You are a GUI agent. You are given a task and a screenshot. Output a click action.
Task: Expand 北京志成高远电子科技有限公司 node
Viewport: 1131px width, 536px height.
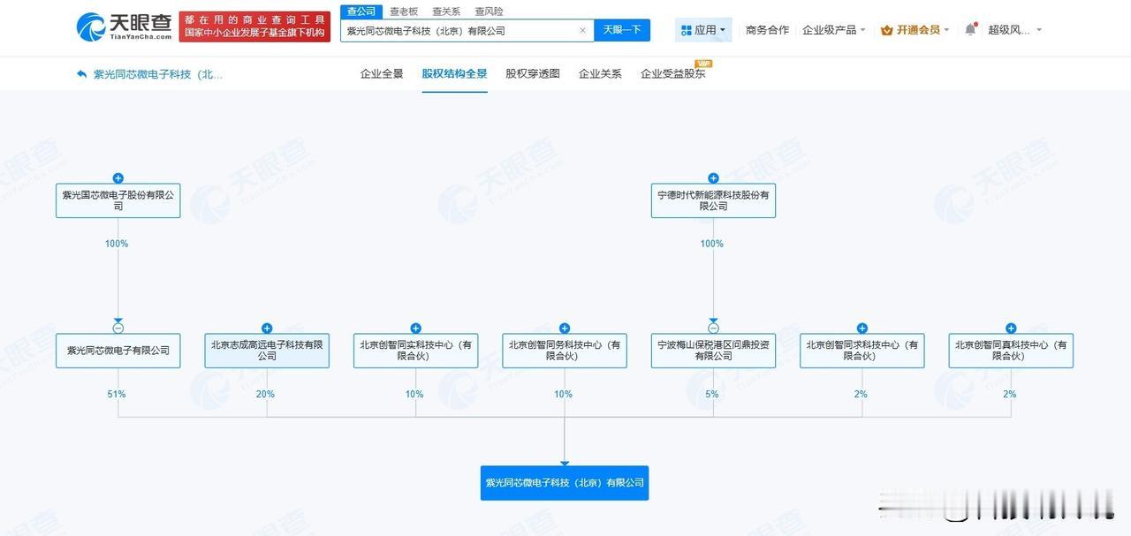coord(265,328)
